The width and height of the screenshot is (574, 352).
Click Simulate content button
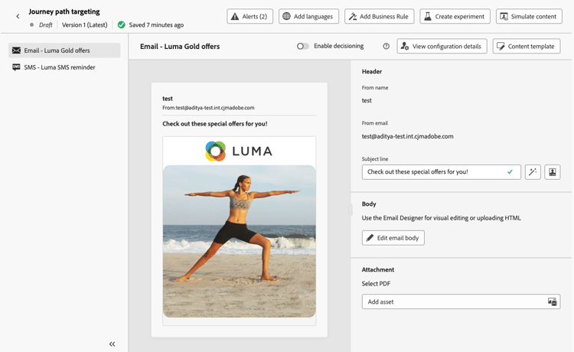(529, 17)
